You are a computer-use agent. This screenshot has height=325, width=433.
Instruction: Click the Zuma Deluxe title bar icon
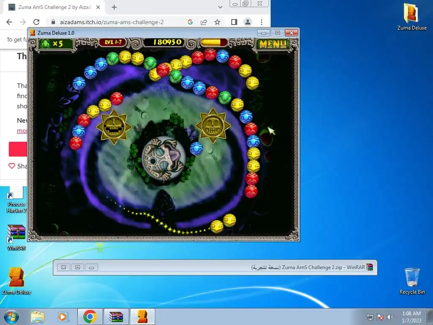pos(33,33)
